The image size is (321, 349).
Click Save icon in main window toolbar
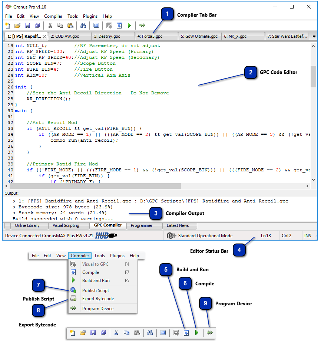(x=27, y=26)
